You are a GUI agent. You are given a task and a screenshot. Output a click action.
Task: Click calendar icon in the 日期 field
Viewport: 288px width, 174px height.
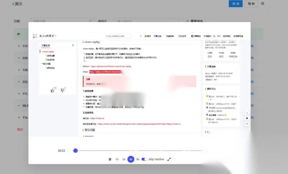[90, 21]
